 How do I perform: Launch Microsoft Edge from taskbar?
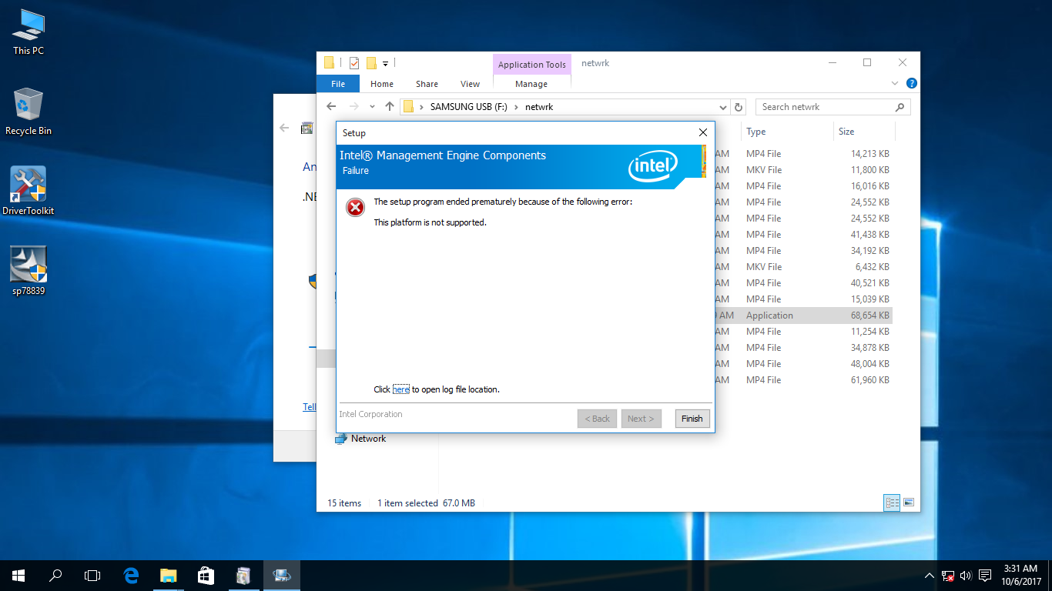tap(131, 575)
